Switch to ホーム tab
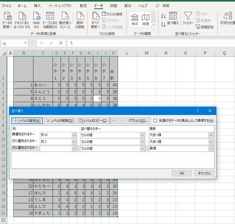The width and height of the screenshot is (235, 224). 22,6
